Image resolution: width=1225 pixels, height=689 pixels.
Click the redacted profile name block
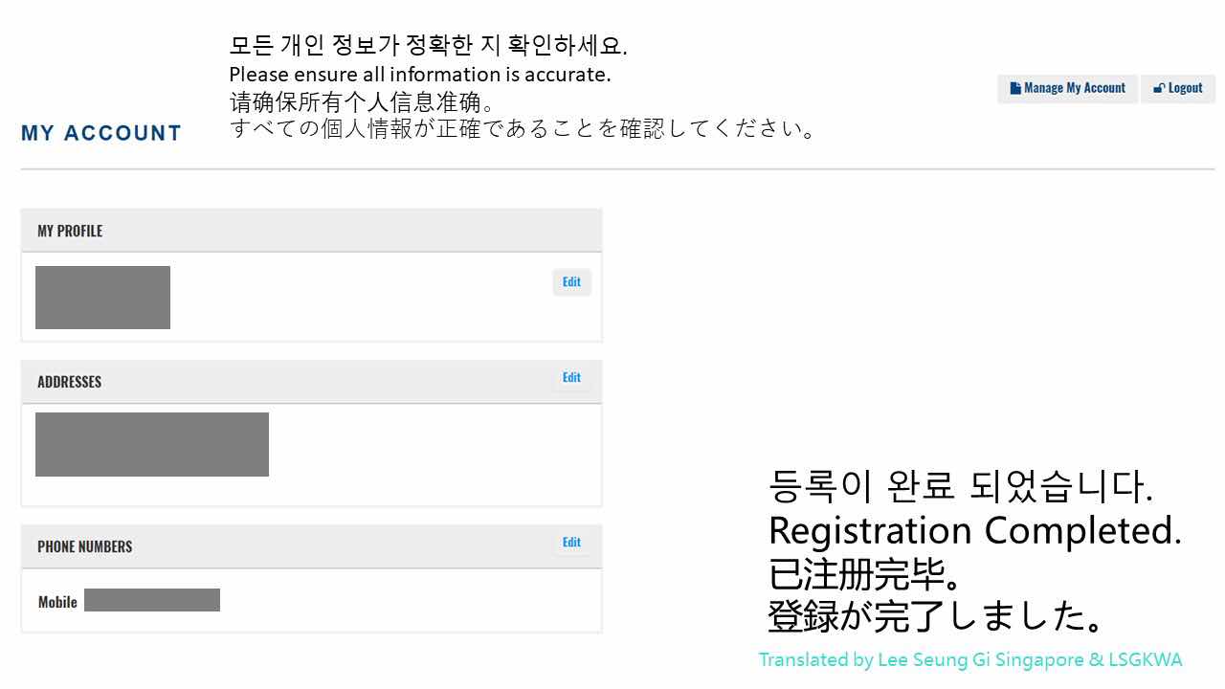tap(102, 298)
